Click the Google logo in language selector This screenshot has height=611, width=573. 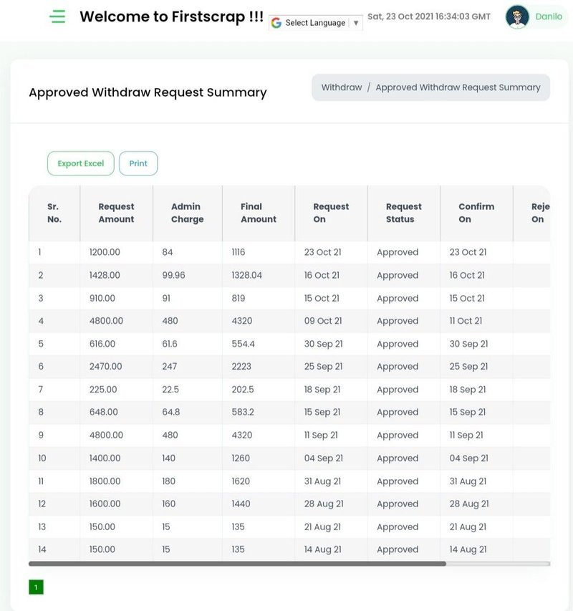[276, 23]
